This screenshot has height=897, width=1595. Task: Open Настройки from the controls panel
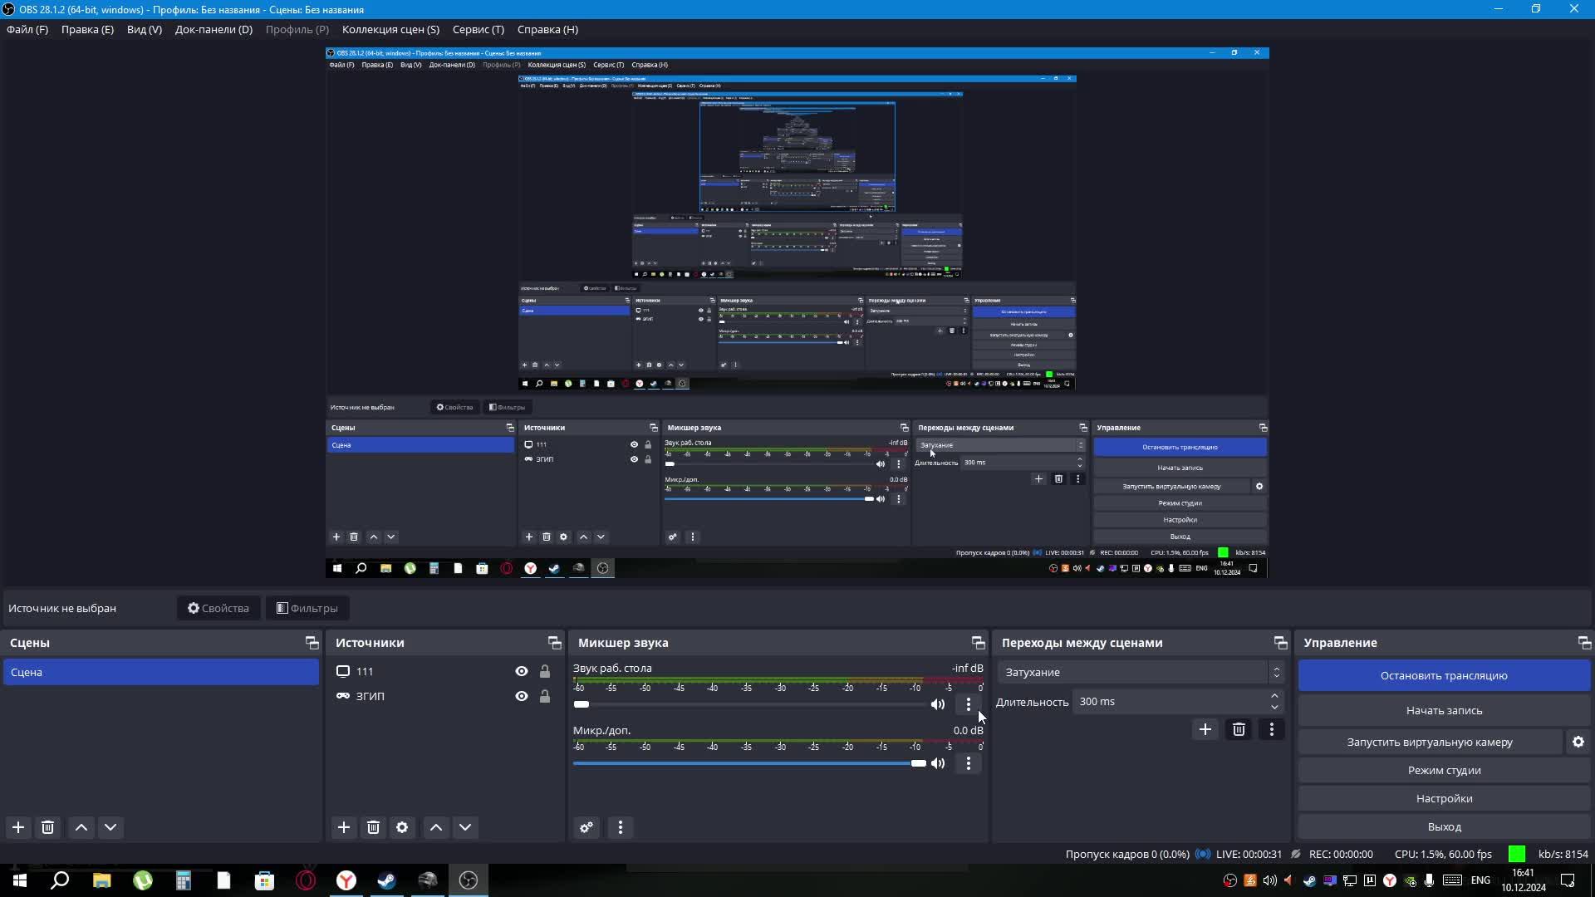pos(1444,798)
